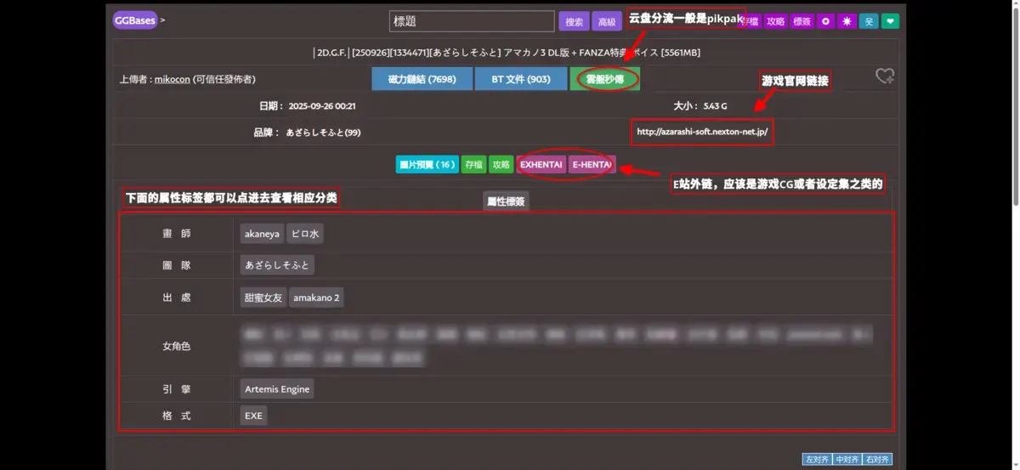Click the 右对齐 right align button
This screenshot has width=1020, height=470.
[x=876, y=460]
